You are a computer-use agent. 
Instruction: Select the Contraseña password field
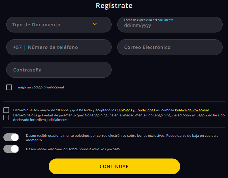[x=59, y=70]
